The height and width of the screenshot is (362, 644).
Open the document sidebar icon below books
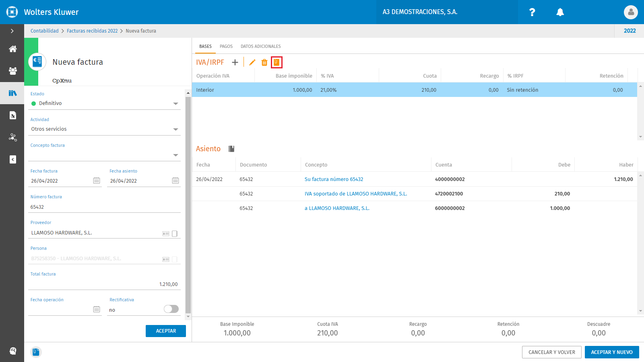click(x=12, y=115)
